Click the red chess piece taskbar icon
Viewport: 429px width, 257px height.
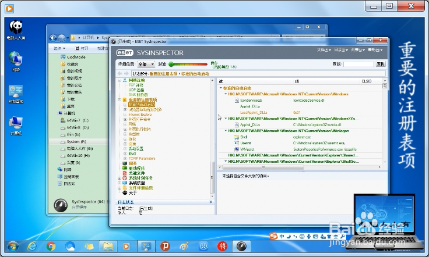pos(222,247)
